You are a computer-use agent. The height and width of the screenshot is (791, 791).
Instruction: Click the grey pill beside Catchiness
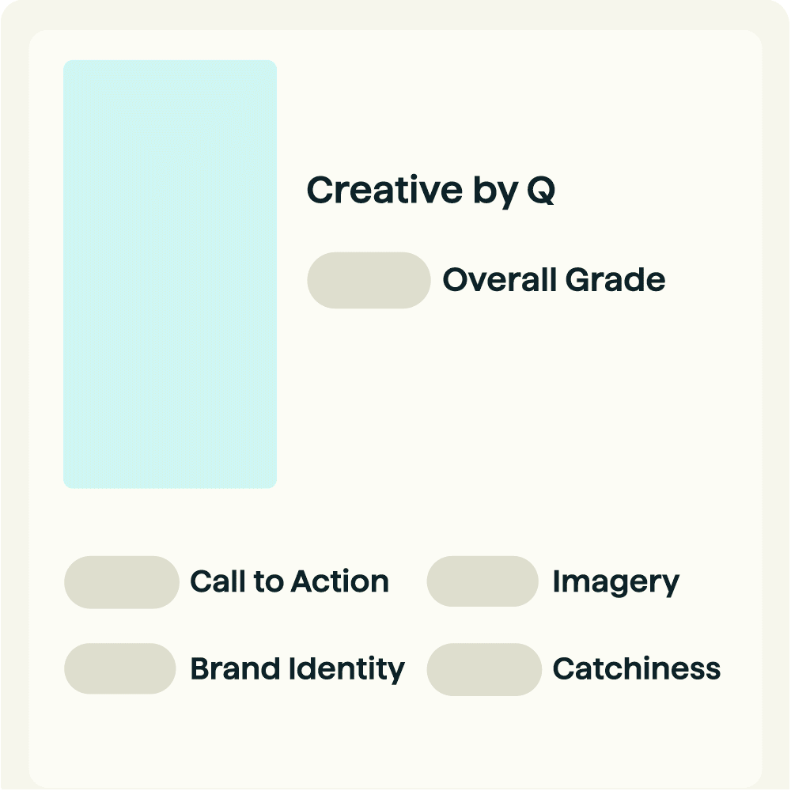[x=483, y=669]
